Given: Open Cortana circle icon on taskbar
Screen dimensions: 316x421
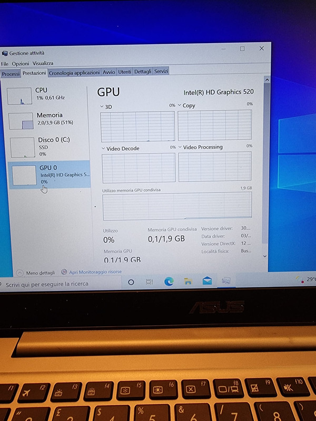Looking at the screenshot, I should (x=131, y=282).
